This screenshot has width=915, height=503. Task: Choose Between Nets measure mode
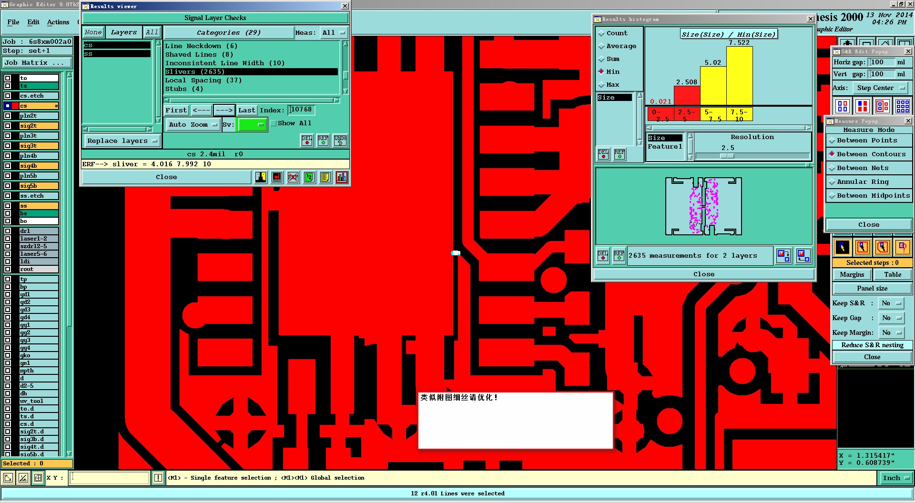(868, 168)
